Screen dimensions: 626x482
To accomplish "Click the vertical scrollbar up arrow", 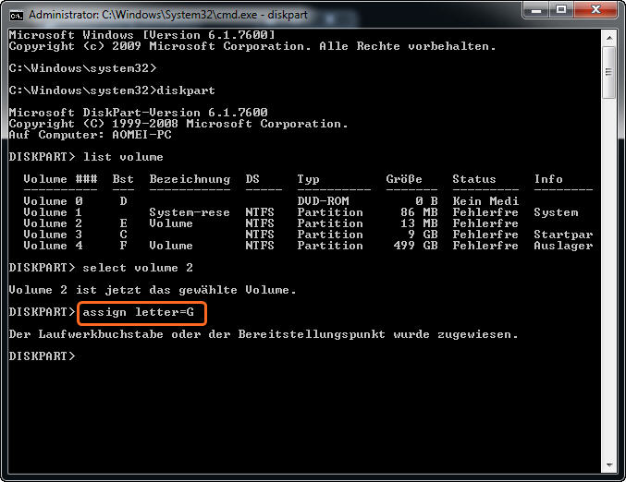I will (x=609, y=35).
